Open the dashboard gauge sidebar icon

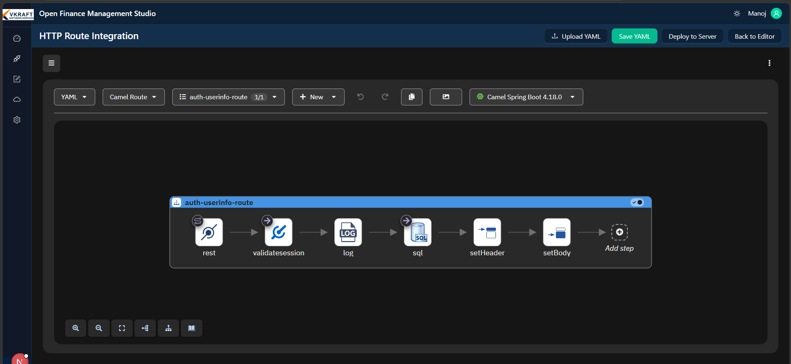coord(17,38)
